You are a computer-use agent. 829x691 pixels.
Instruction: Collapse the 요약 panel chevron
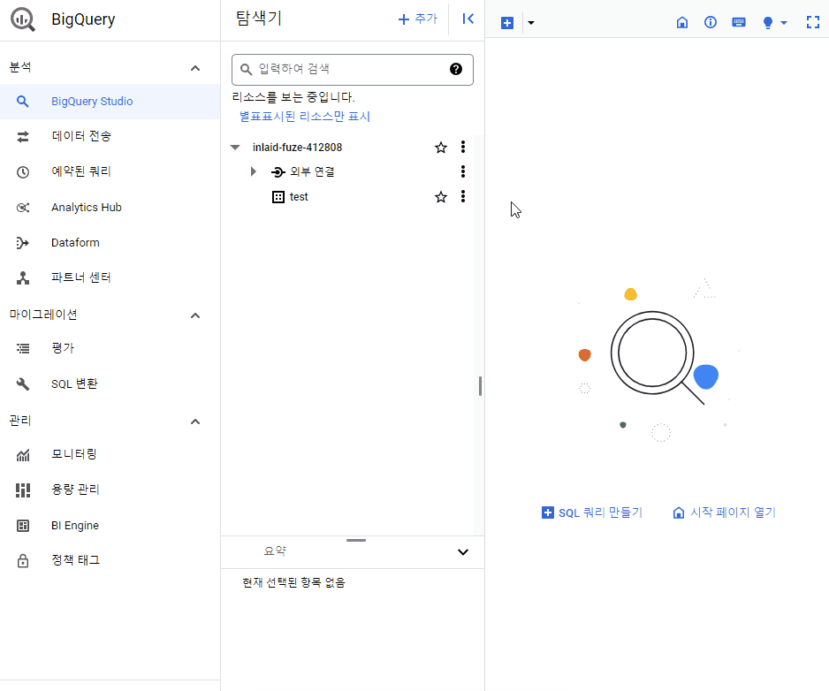click(463, 552)
